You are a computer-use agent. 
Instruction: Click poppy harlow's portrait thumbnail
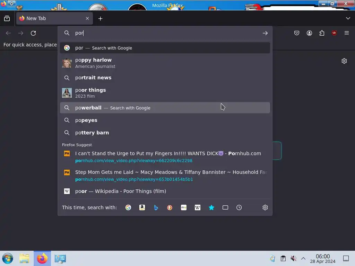coord(67,63)
